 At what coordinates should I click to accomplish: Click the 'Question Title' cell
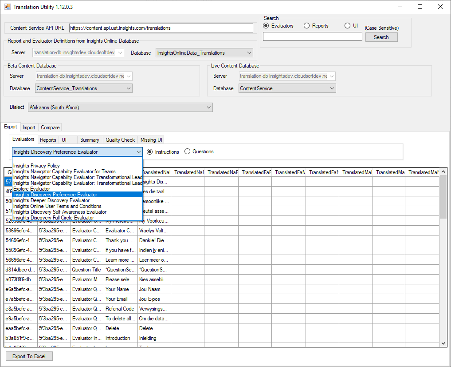87,270
